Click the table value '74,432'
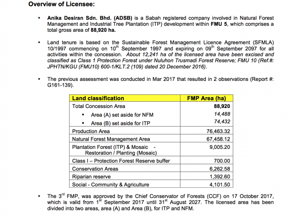 click(222, 121)
